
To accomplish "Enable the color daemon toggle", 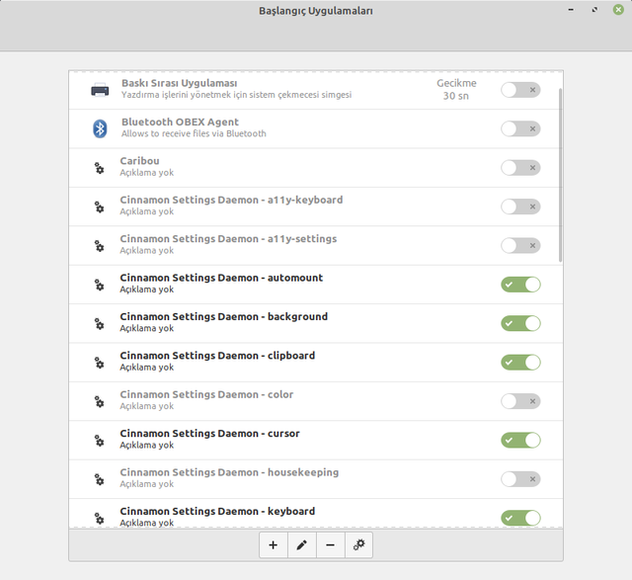I will 520,401.
